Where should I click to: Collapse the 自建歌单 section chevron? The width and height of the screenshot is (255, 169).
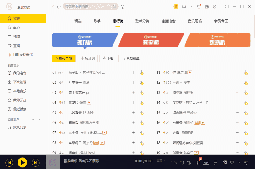40,120
